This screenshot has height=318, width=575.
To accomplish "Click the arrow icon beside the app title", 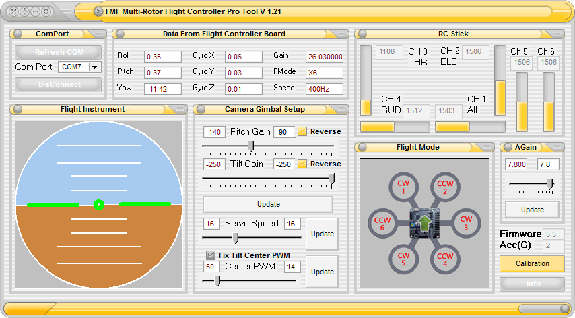I will tap(99, 11).
